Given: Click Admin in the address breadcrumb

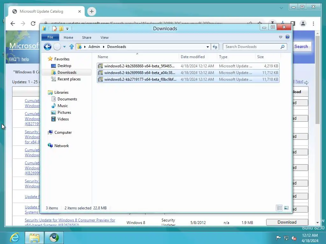Looking at the screenshot, I should tap(94, 47).
